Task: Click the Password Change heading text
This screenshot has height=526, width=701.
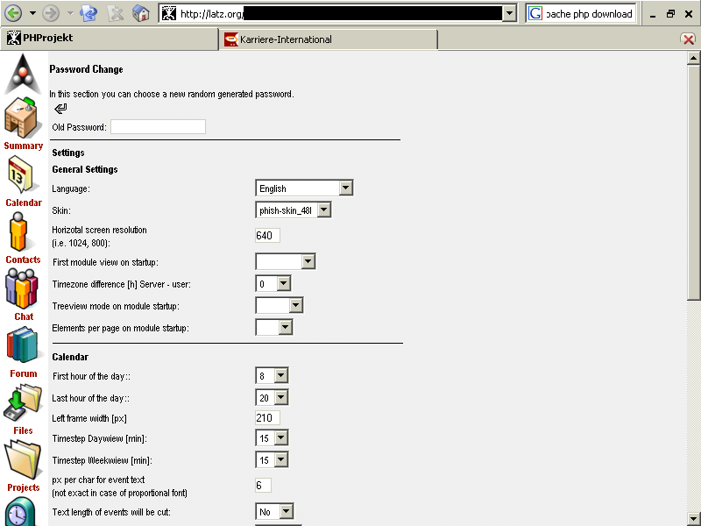Action: (86, 69)
